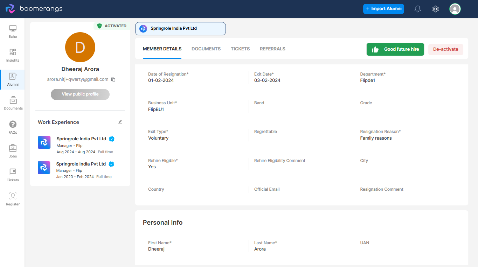Viewport: 478px width, 267px height.
Task: Click the Personal Info section heading
Action: pyautogui.click(x=162, y=223)
